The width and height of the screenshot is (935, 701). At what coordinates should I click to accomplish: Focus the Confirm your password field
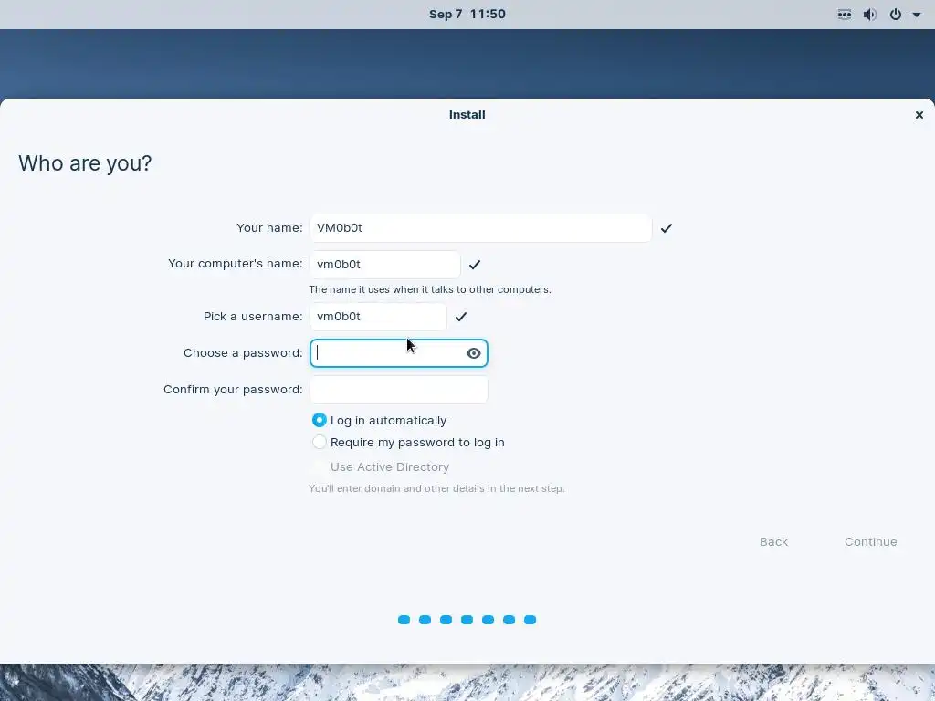click(x=399, y=390)
